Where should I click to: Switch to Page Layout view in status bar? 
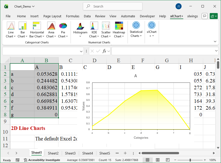click(158, 160)
